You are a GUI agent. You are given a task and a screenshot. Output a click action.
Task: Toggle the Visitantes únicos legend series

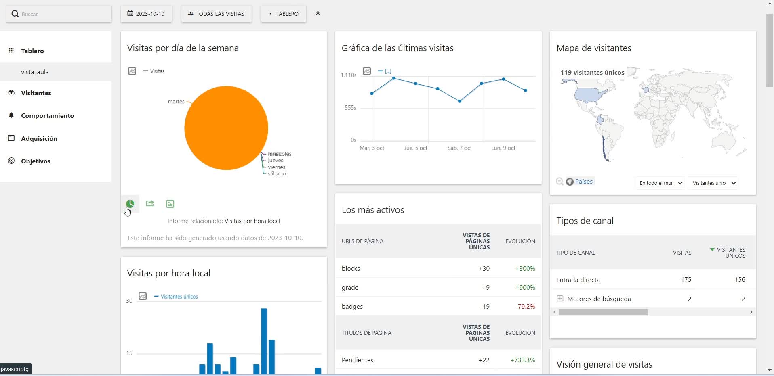(x=176, y=297)
